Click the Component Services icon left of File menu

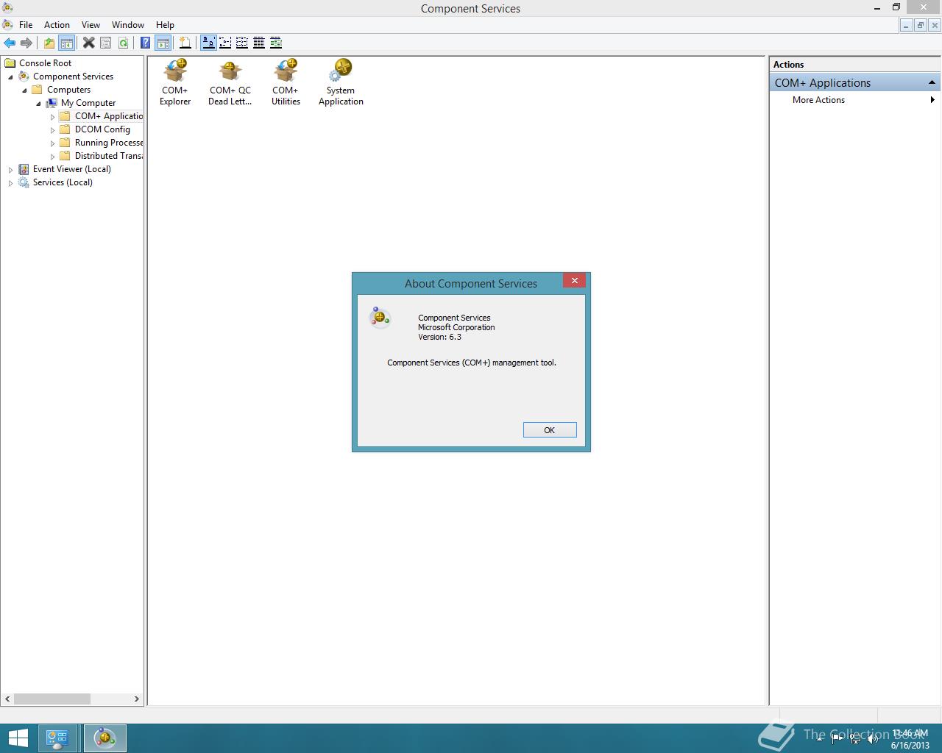[7, 24]
